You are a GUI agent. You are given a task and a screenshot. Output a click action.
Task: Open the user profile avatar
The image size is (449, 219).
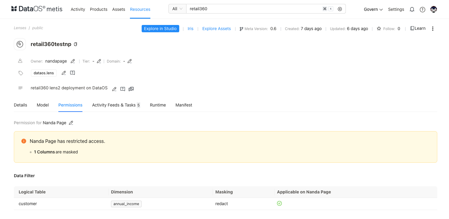tap(434, 9)
